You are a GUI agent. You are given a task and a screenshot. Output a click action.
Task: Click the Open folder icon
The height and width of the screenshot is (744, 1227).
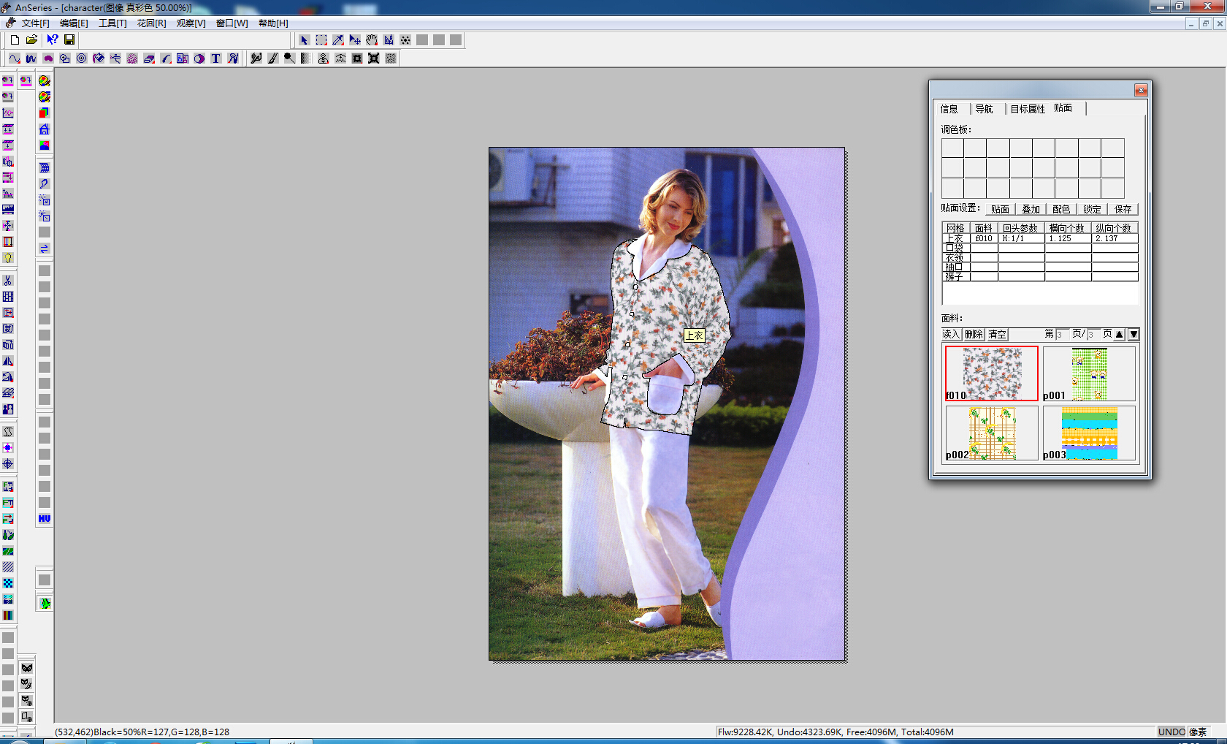31,40
